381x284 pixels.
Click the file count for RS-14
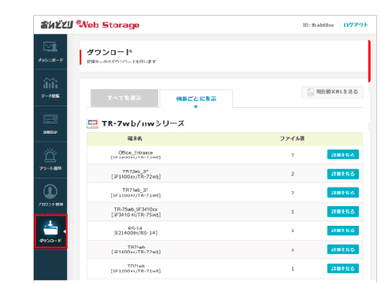click(x=293, y=231)
